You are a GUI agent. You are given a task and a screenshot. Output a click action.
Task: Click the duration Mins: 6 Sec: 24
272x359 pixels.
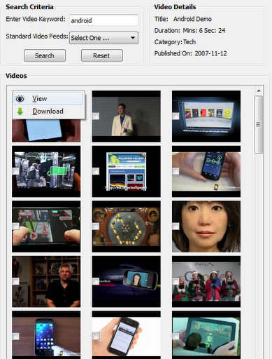click(204, 30)
